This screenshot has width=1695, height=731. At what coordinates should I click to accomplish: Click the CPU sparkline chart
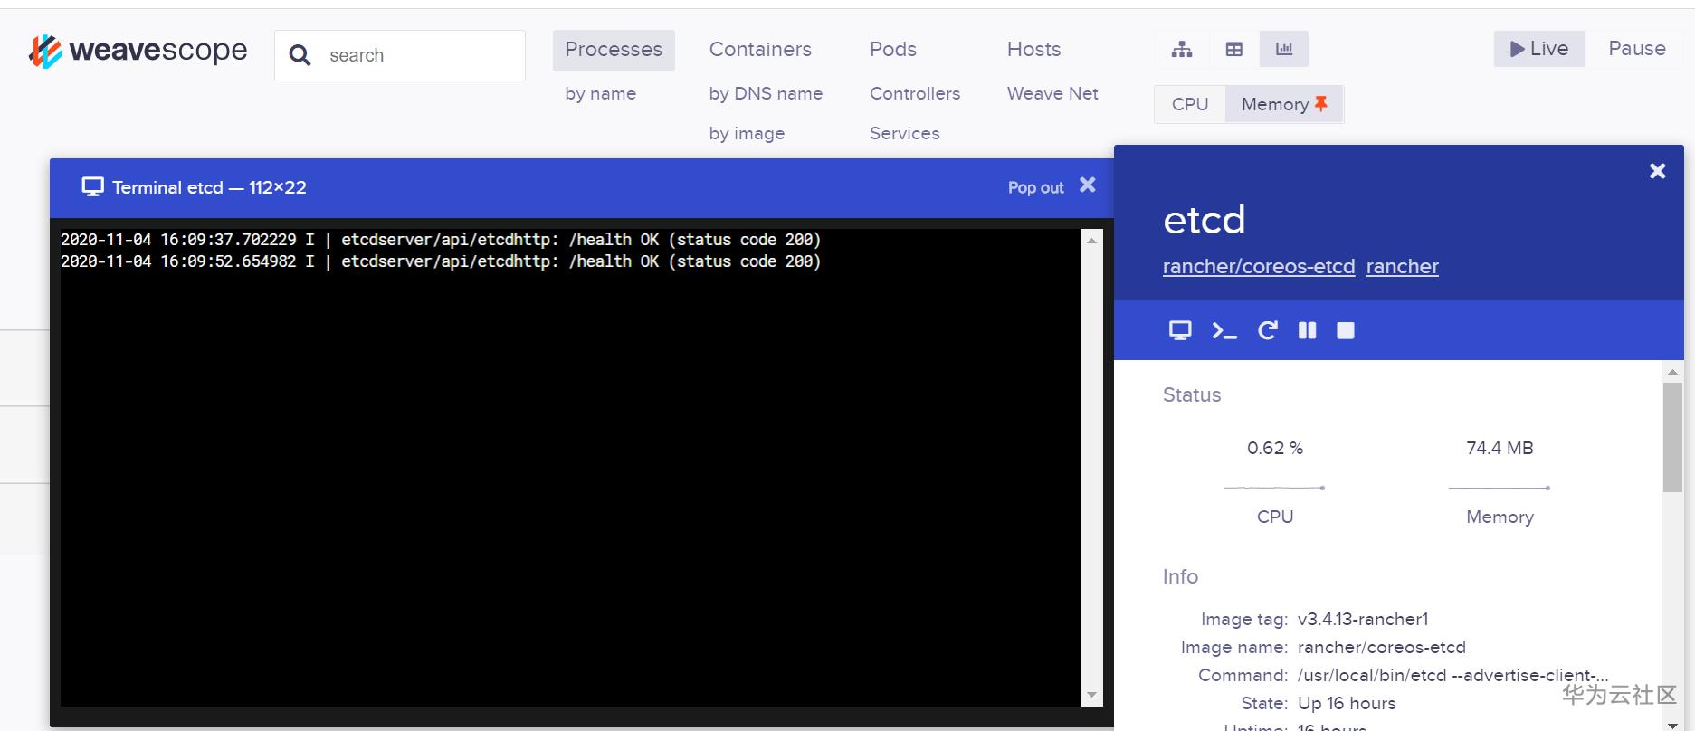(x=1274, y=488)
